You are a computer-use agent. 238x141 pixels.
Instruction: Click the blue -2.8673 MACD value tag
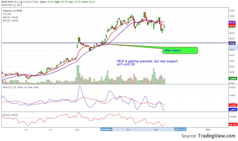click(233, 109)
